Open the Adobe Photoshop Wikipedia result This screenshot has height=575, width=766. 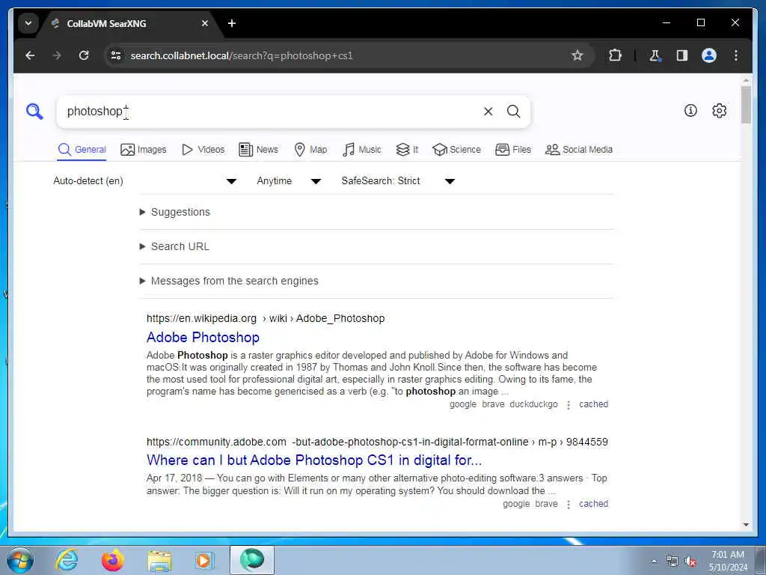(203, 338)
